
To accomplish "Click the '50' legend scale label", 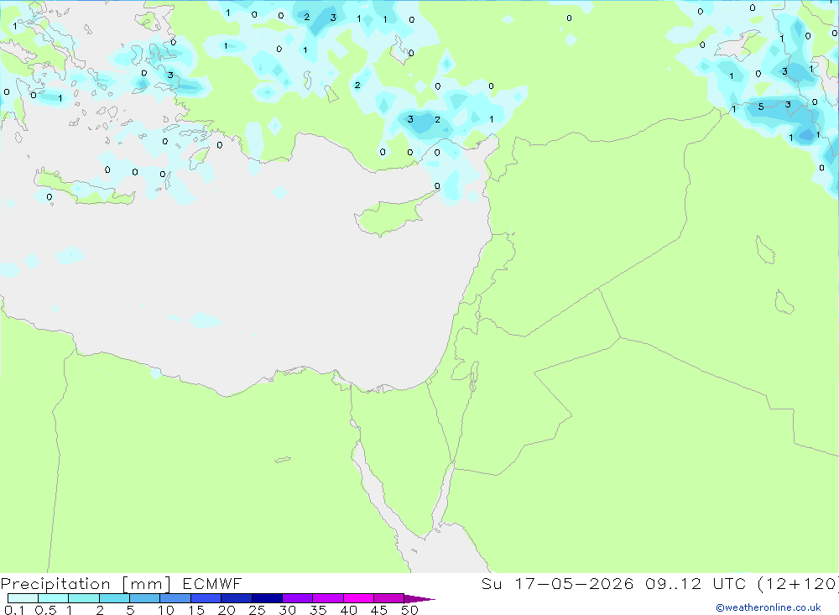I will [x=409, y=610].
